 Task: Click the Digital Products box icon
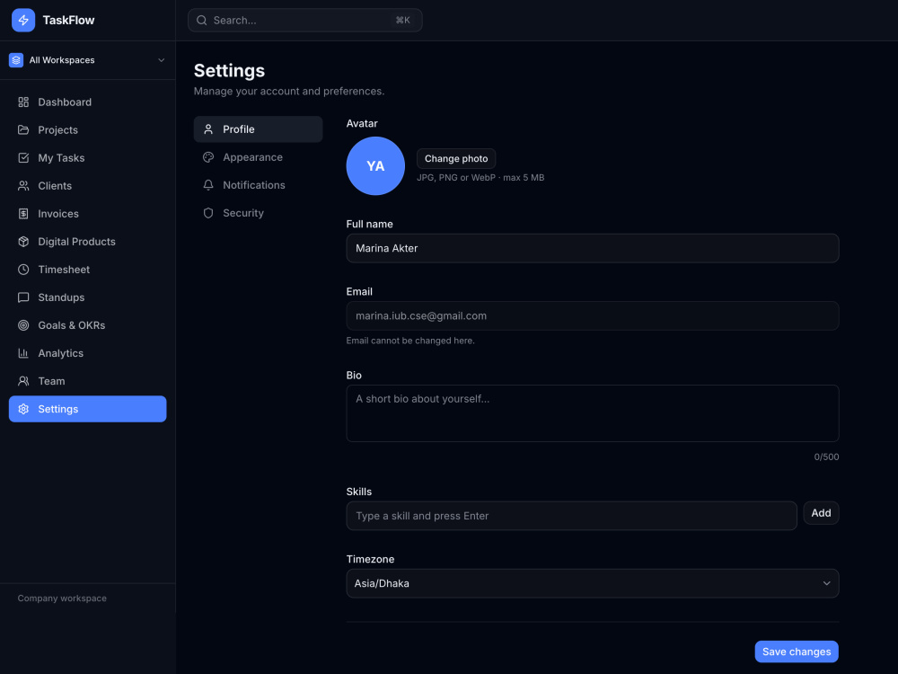23,241
